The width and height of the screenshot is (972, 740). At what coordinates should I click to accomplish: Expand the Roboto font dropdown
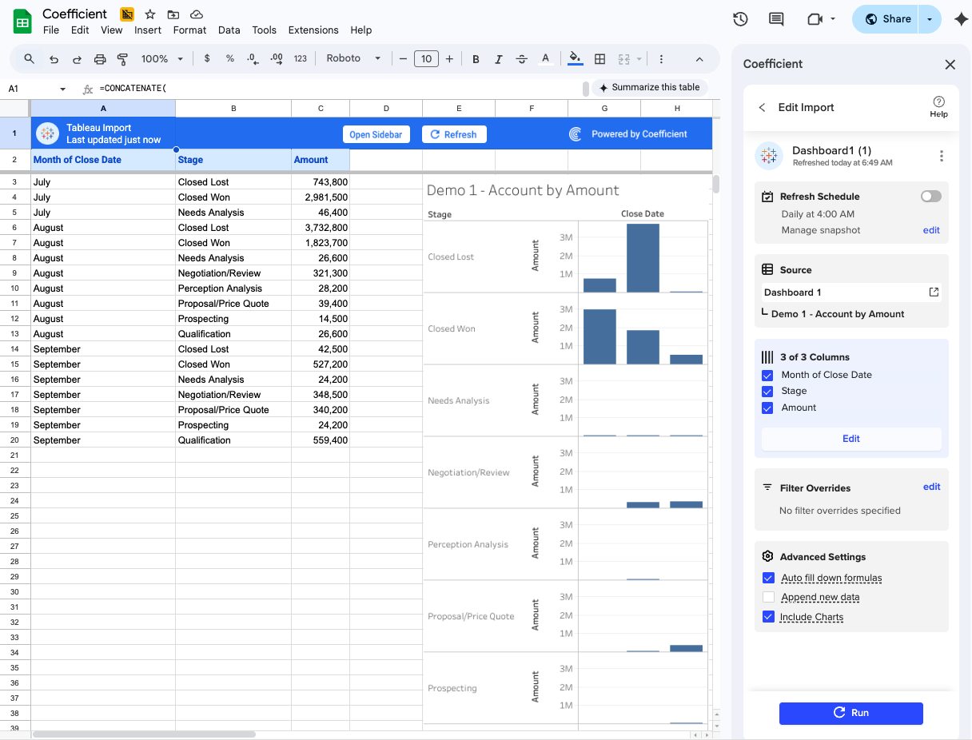pyautogui.click(x=353, y=59)
